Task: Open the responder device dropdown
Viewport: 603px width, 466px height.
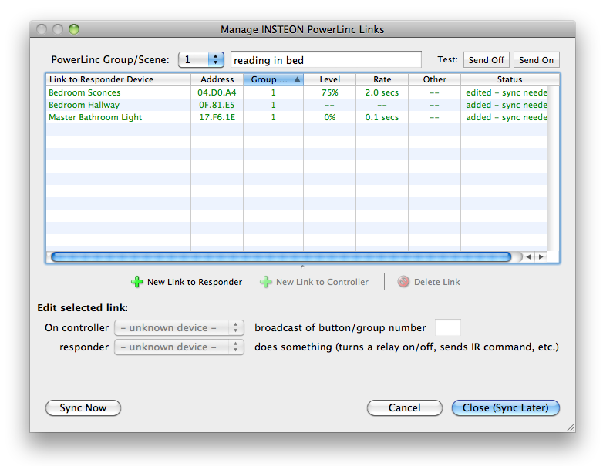Action: click(x=179, y=347)
